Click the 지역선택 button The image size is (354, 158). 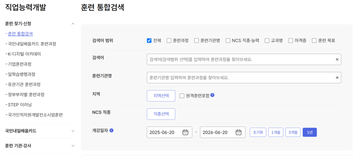(x=161, y=96)
